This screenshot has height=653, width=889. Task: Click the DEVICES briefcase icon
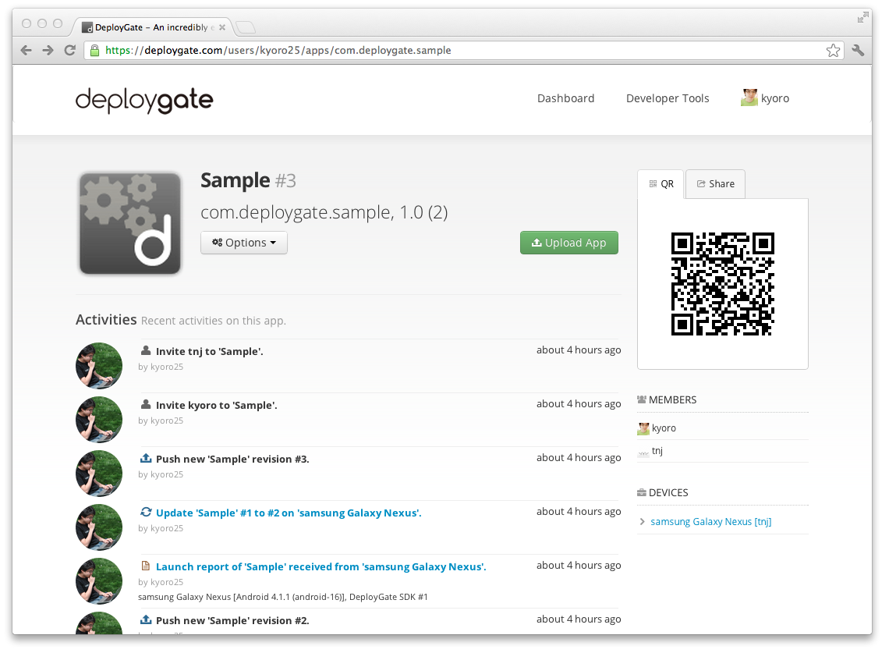pyautogui.click(x=642, y=492)
